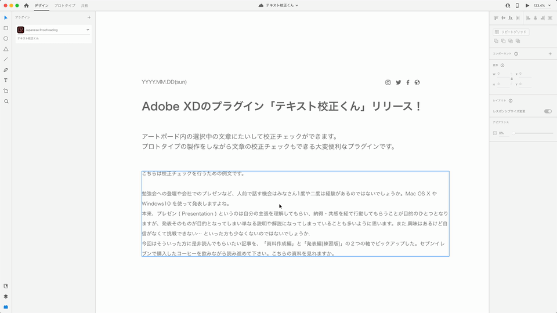The width and height of the screenshot is (557, 313).
Task: Click the Facebook icon on artboard
Action: coord(408,82)
